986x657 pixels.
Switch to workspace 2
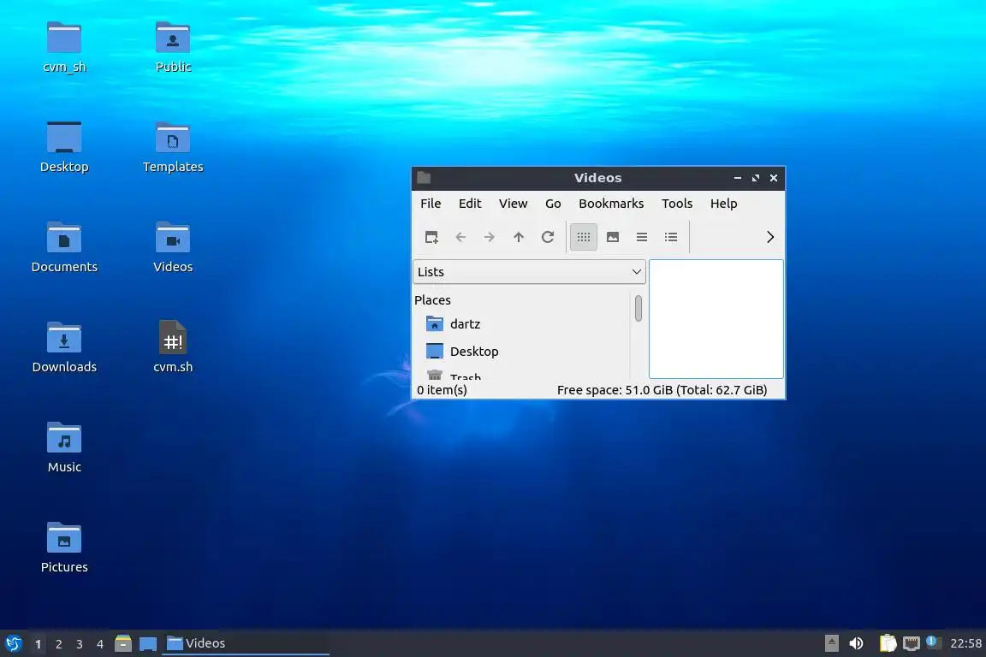(58, 644)
